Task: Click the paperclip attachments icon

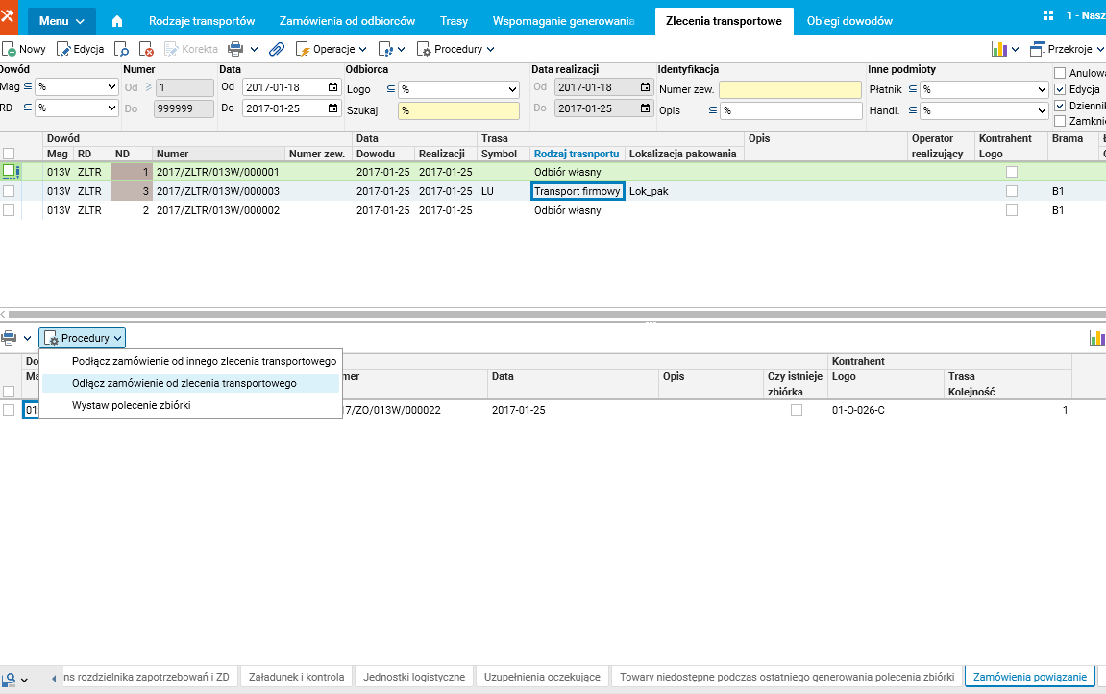Action: point(277,49)
